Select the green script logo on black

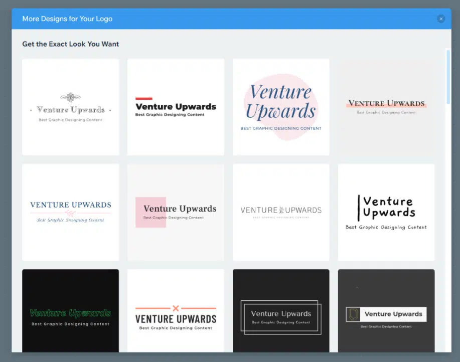click(x=71, y=313)
